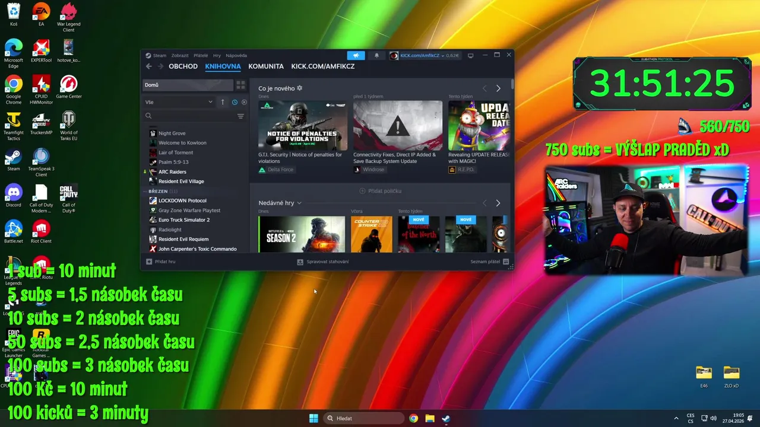Go back with the Steam back arrow

tap(148, 66)
